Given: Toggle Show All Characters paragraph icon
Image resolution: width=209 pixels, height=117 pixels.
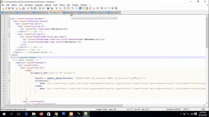Looking at the screenshot, I should [x=76, y=8].
